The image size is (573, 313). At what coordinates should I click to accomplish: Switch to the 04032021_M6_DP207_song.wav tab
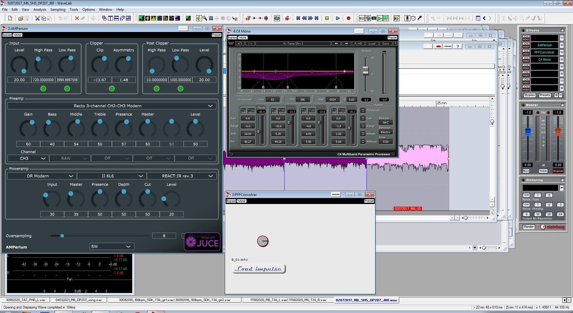79,300
